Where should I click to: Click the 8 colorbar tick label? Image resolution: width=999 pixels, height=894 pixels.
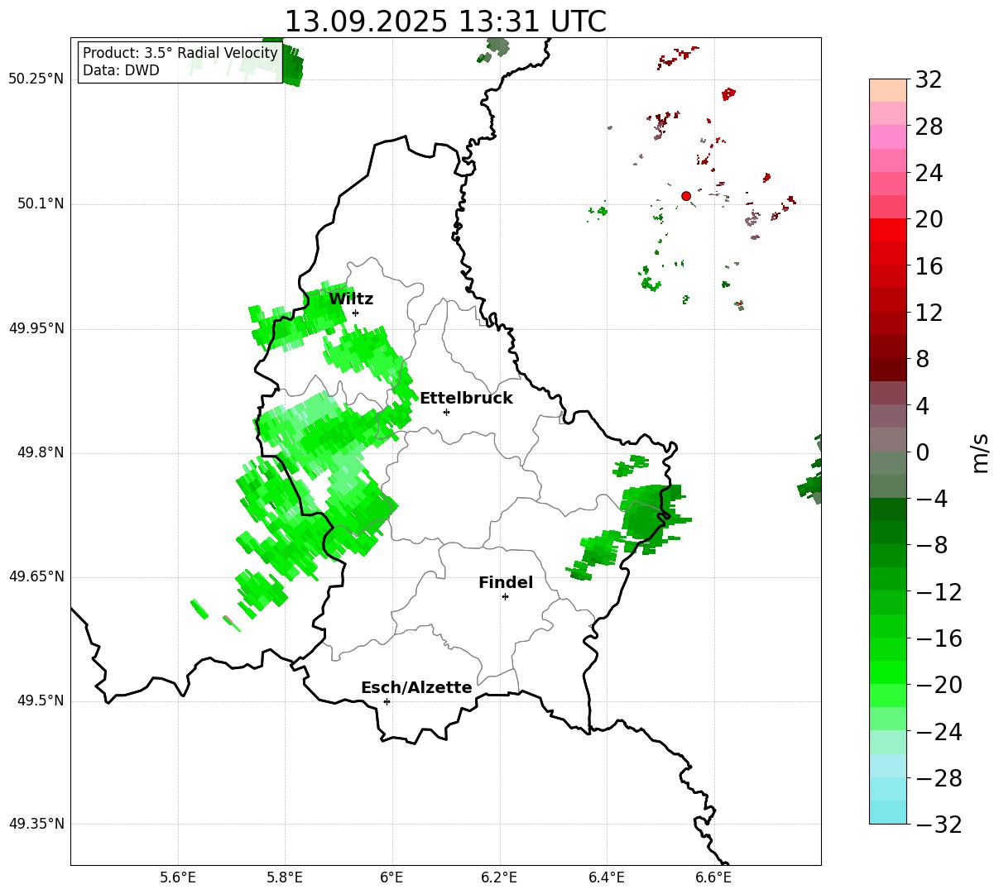click(922, 360)
